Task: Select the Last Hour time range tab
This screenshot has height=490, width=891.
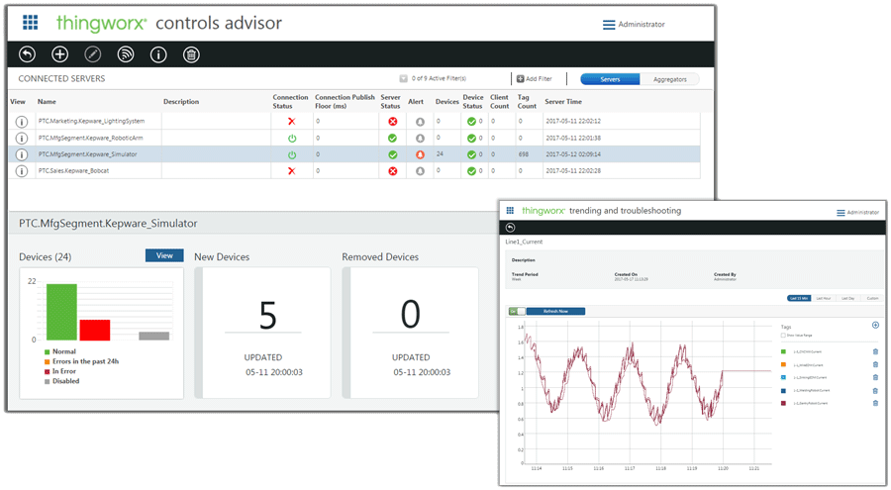Action: coord(824,298)
